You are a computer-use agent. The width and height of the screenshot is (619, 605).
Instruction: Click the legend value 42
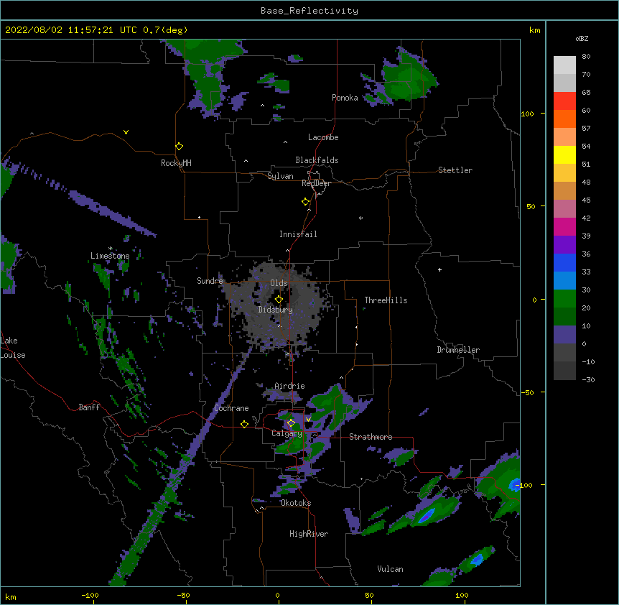[x=586, y=218]
